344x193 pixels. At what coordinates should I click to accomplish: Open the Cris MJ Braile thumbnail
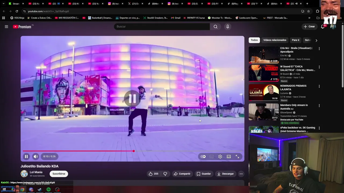pos(264,55)
